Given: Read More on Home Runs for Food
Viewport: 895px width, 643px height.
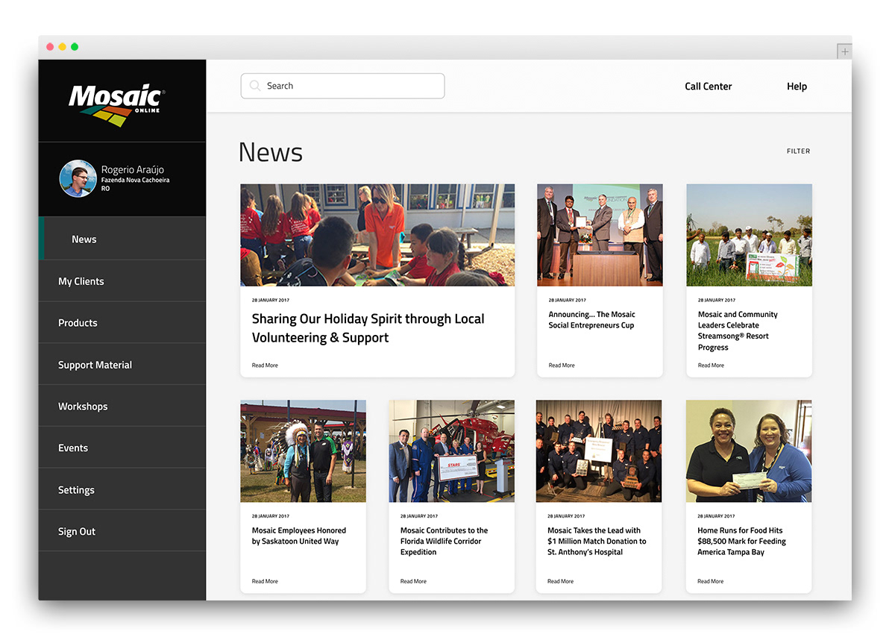Looking at the screenshot, I should 711,581.
